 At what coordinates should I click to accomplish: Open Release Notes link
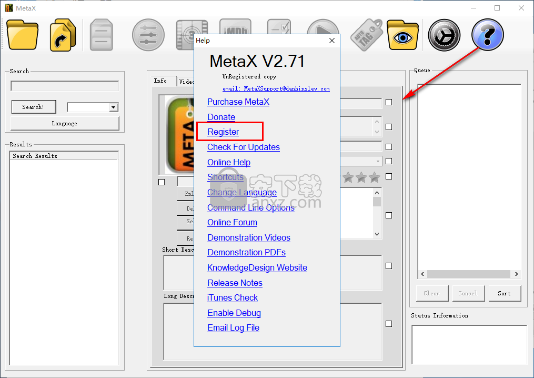point(235,283)
